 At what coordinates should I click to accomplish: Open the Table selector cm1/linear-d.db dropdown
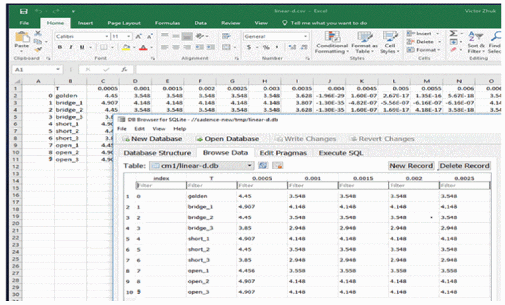(250, 166)
